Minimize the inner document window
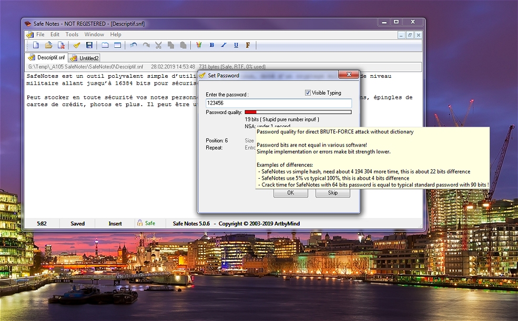This screenshot has height=321, width=518. pyautogui.click(x=401, y=35)
